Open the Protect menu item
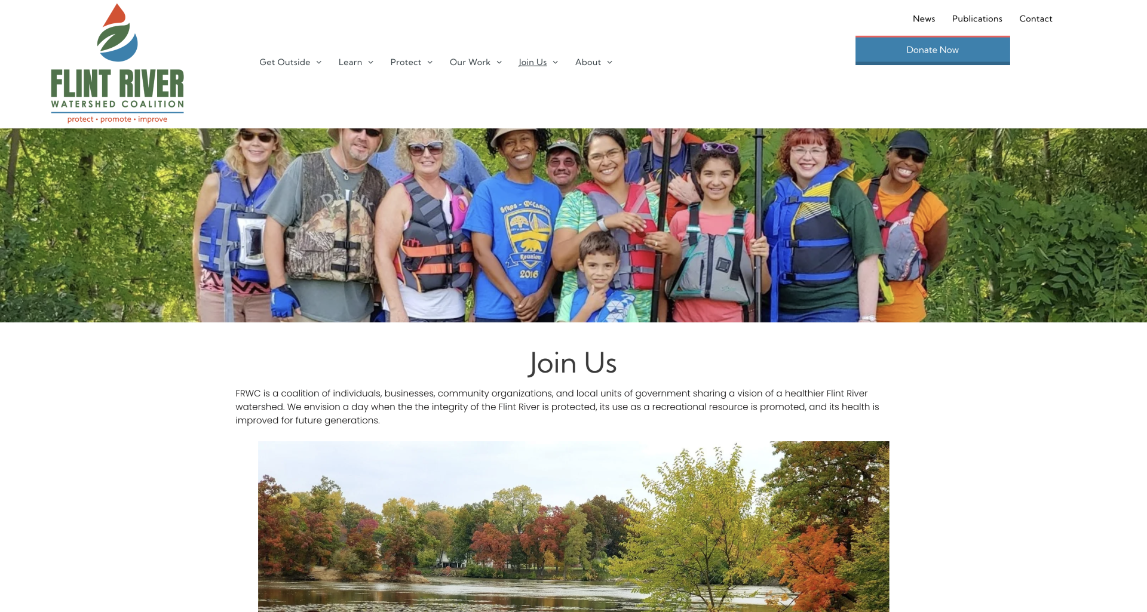Image resolution: width=1147 pixels, height=612 pixels. click(406, 62)
